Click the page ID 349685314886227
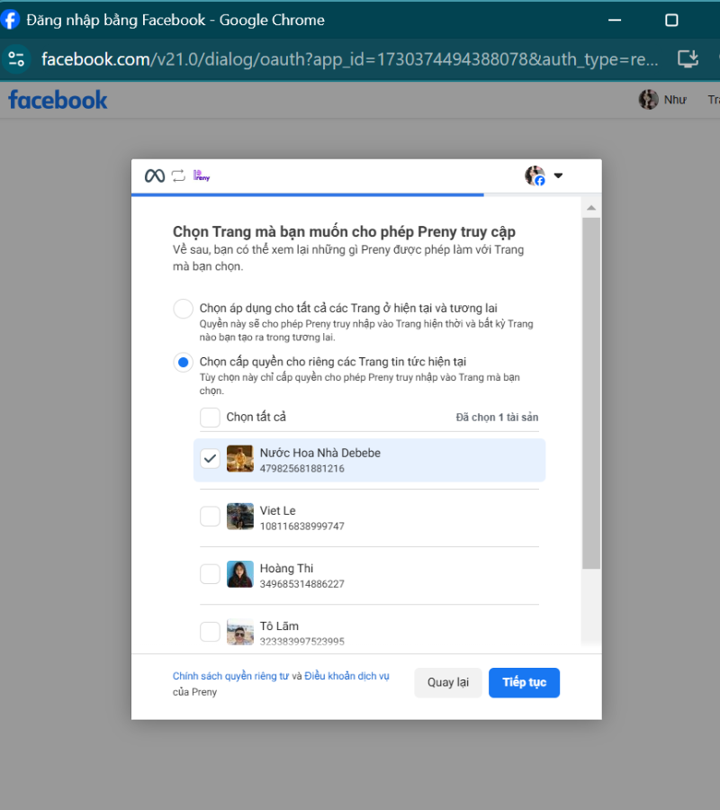The width and height of the screenshot is (720, 810). [302, 584]
